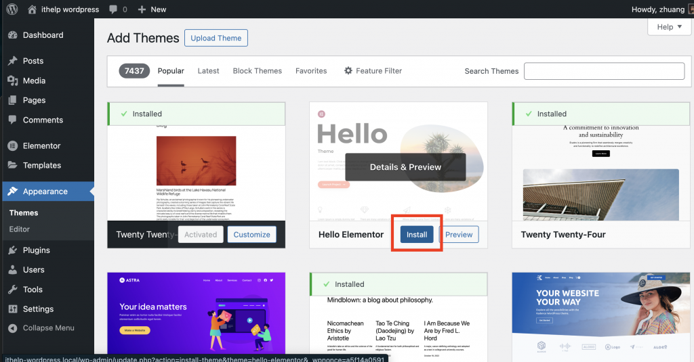Viewport: 694px width, 362px height.
Task: Click Details & Preview overlay on Hello
Action: (405, 167)
